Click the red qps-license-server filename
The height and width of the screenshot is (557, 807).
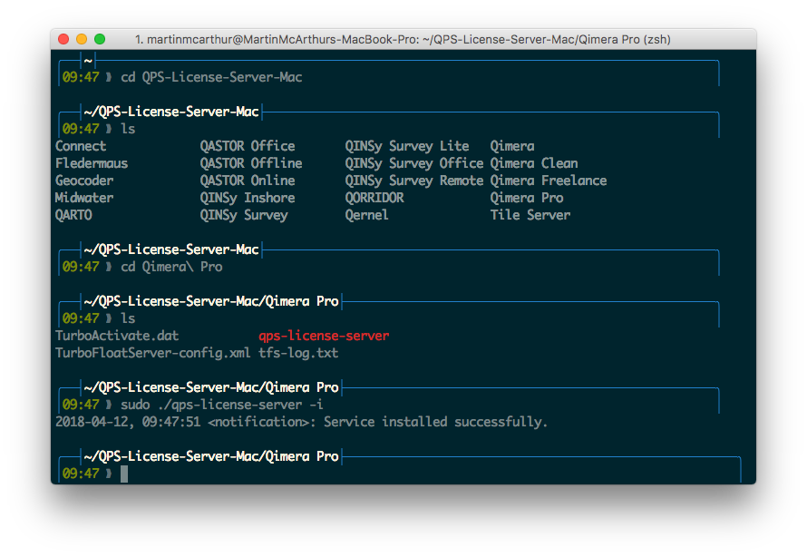324,336
